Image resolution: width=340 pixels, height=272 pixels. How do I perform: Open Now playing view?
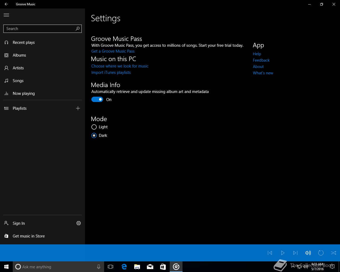click(x=42, y=93)
